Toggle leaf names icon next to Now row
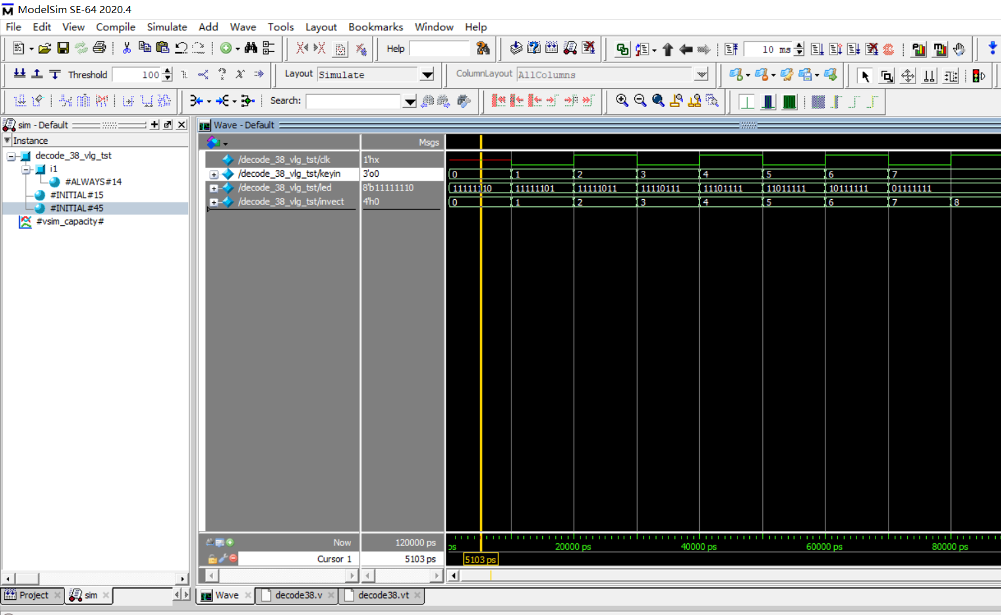 (210, 542)
